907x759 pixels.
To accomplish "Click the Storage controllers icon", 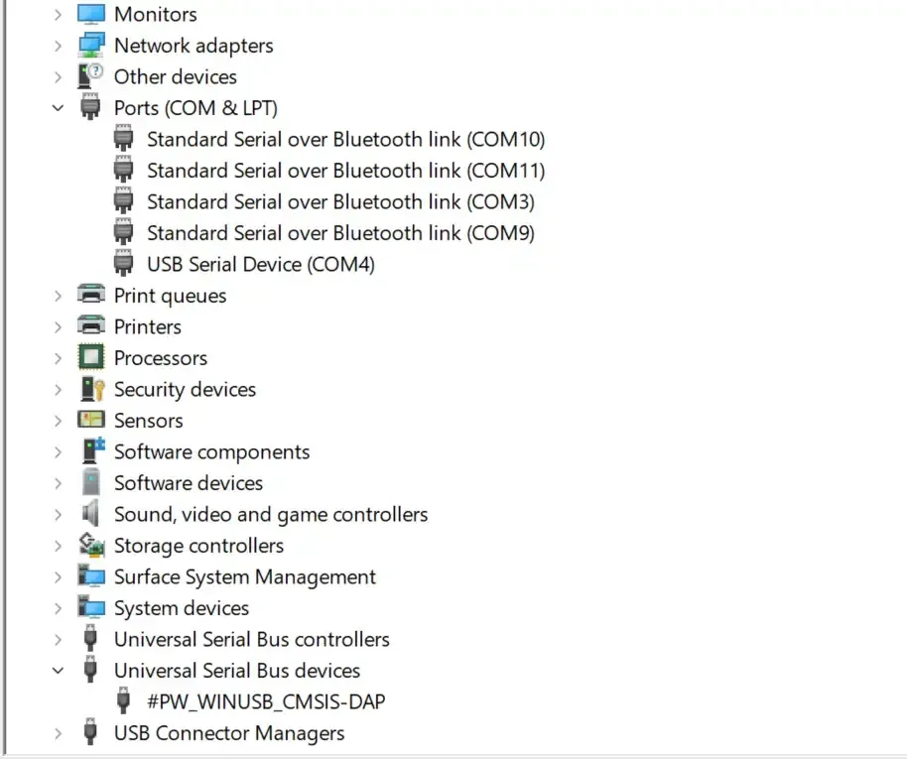I will [x=91, y=546].
